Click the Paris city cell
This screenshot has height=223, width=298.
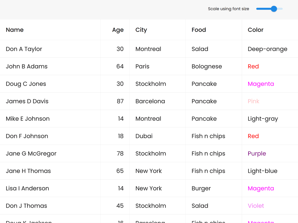tap(142, 66)
